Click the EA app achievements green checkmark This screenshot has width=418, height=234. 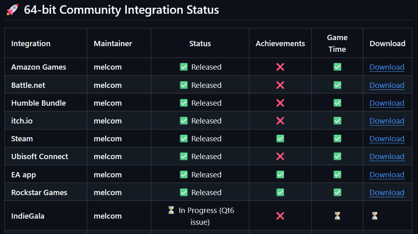pos(280,174)
